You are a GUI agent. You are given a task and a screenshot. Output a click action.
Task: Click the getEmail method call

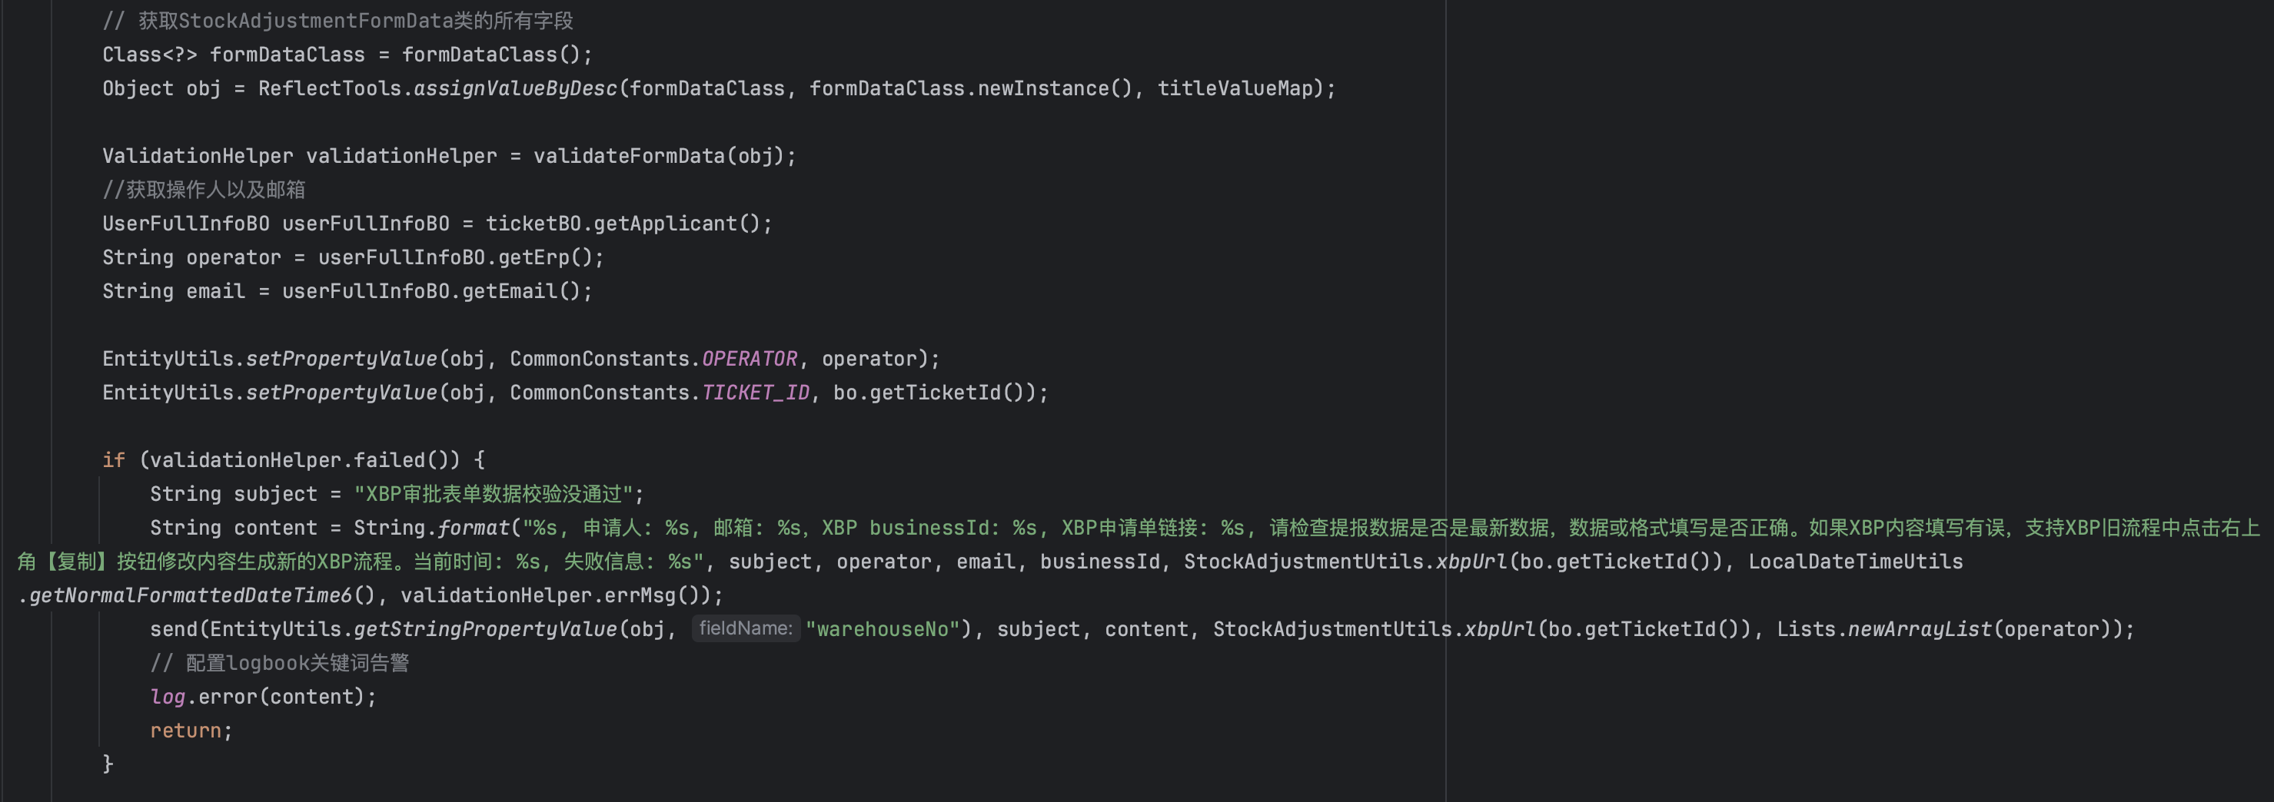[x=510, y=291]
